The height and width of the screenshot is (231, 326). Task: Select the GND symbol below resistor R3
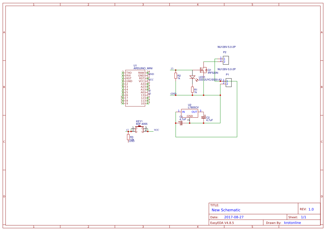pyautogui.click(x=131, y=141)
